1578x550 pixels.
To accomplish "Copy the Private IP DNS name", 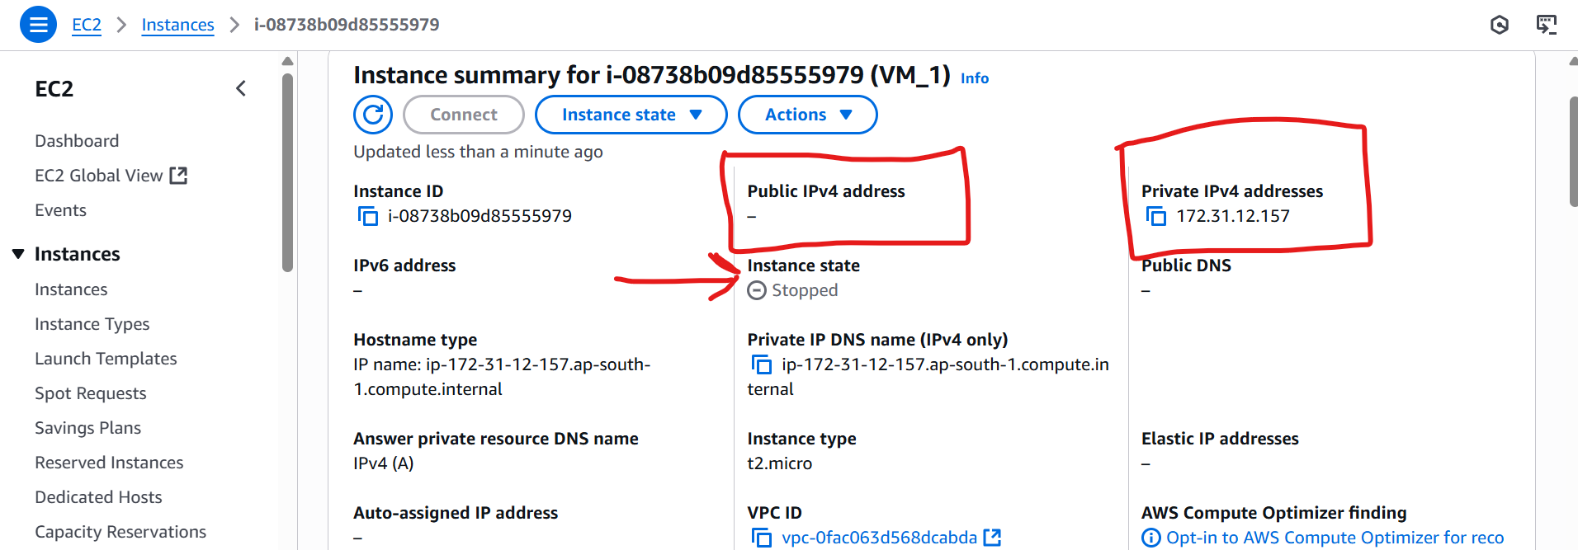I will (760, 364).
